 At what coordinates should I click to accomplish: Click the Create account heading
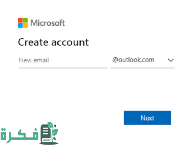[x=53, y=42]
